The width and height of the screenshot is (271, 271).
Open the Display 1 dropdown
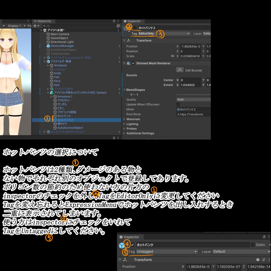[x=16, y=26]
